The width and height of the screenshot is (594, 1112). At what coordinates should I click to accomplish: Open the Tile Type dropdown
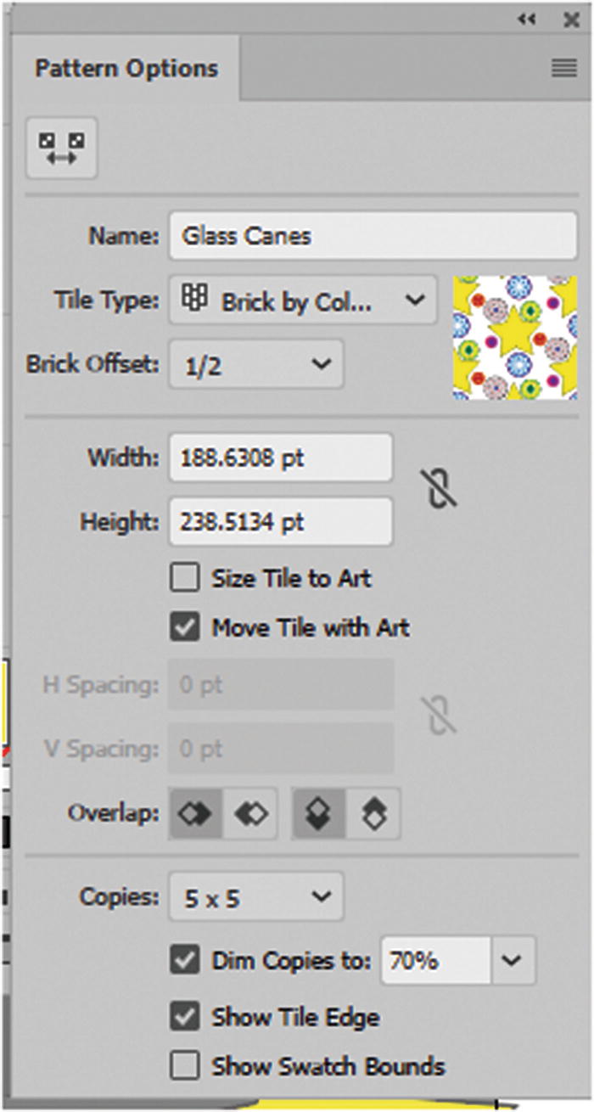click(x=303, y=300)
